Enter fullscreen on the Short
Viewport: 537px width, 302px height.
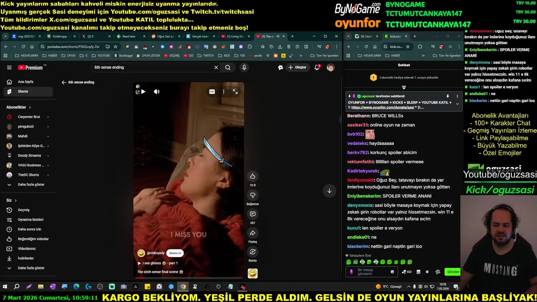coord(235,91)
